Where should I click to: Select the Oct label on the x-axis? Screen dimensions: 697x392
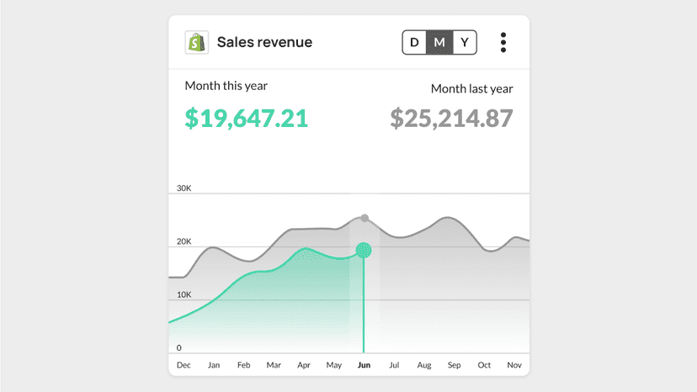pyautogui.click(x=484, y=365)
